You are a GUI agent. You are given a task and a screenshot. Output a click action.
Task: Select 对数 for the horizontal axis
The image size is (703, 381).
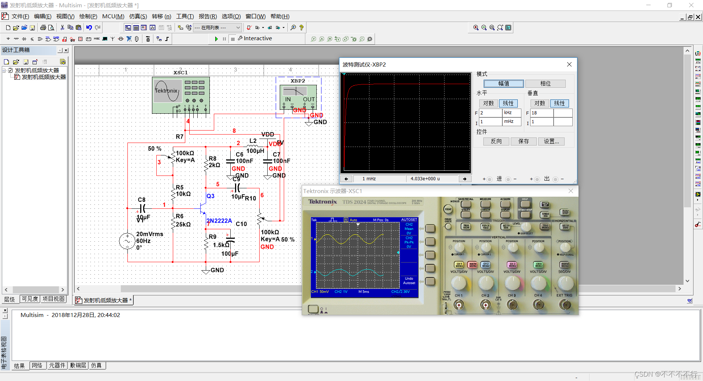click(x=488, y=103)
